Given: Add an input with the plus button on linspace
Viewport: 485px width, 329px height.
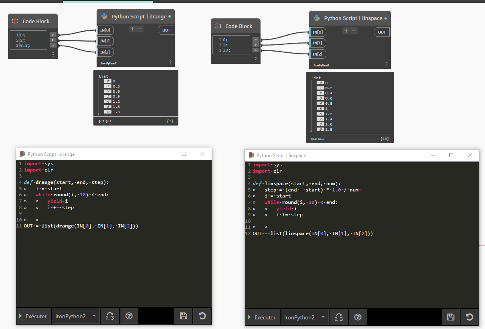Looking at the screenshot, I should pos(346,31).
